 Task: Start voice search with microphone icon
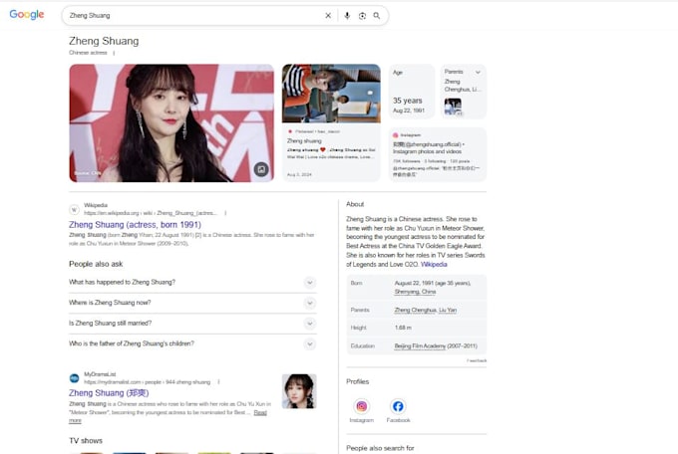tap(347, 16)
